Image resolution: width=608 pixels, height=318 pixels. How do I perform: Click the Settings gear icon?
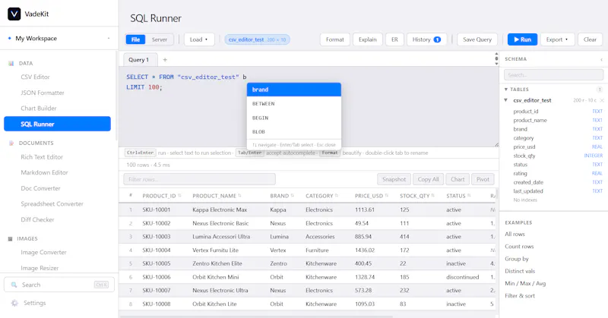tap(14, 303)
